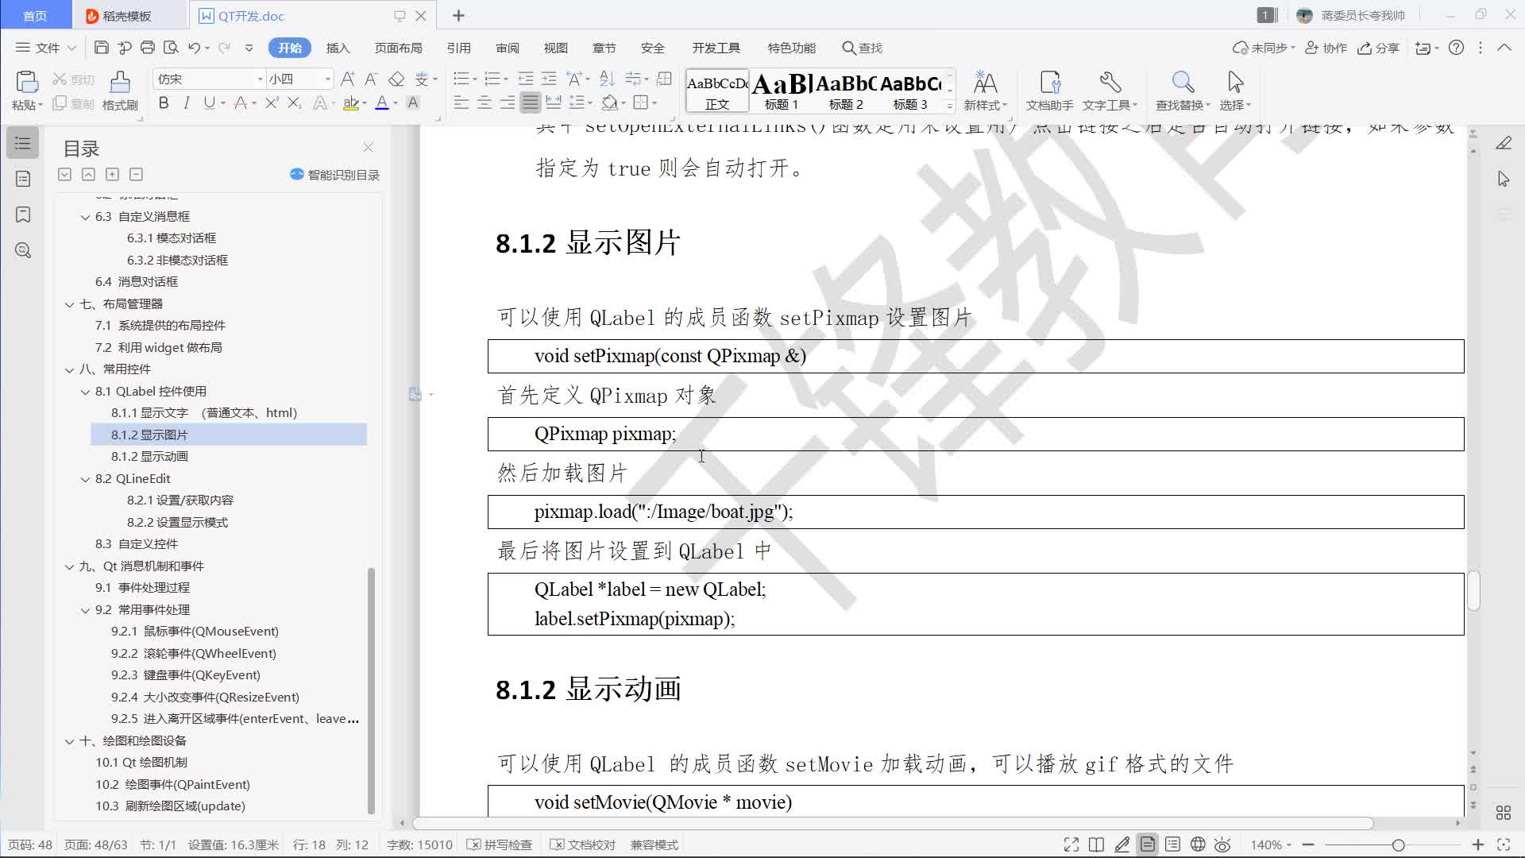This screenshot has height=858, width=1525.
Task: Switch to the Page Layout tab
Action: [398, 48]
